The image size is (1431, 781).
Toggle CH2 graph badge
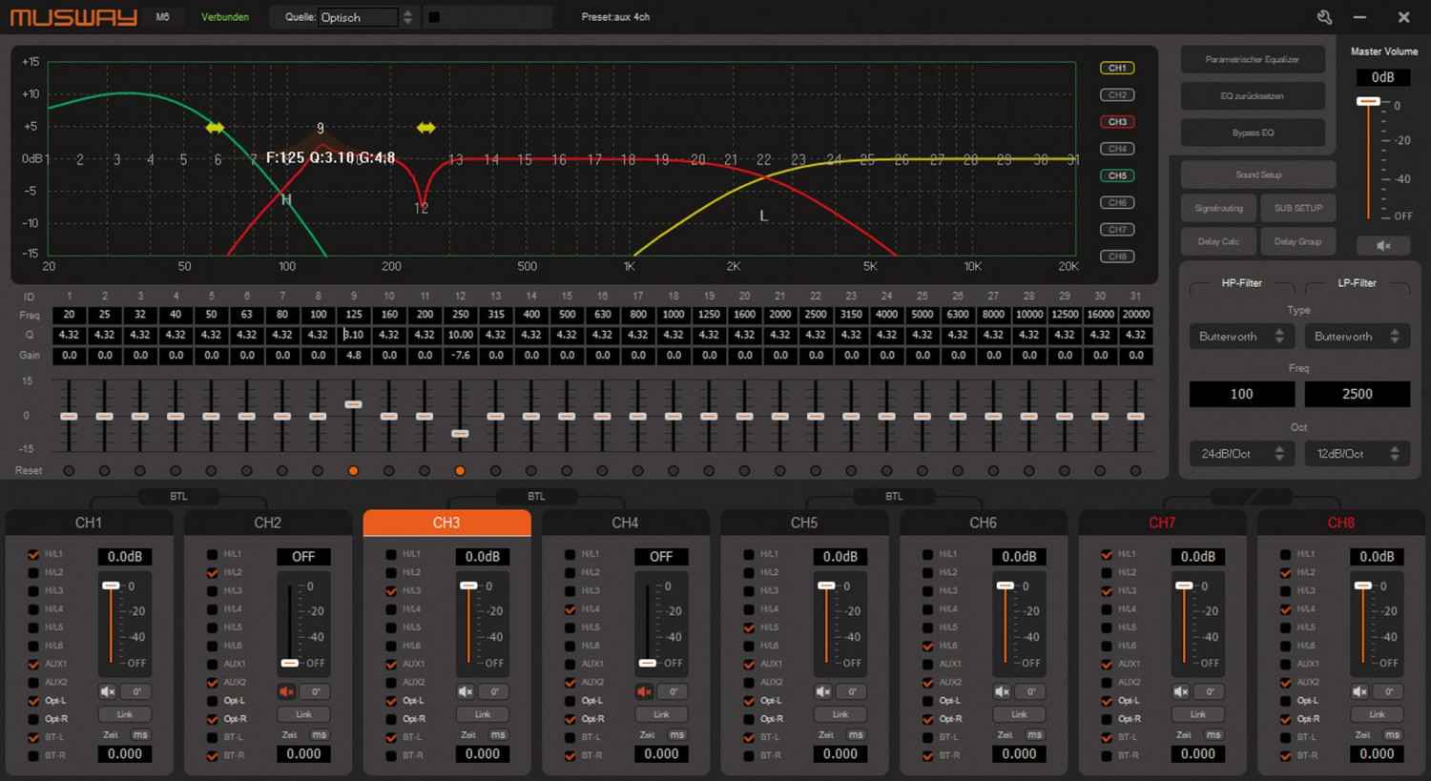point(1117,95)
